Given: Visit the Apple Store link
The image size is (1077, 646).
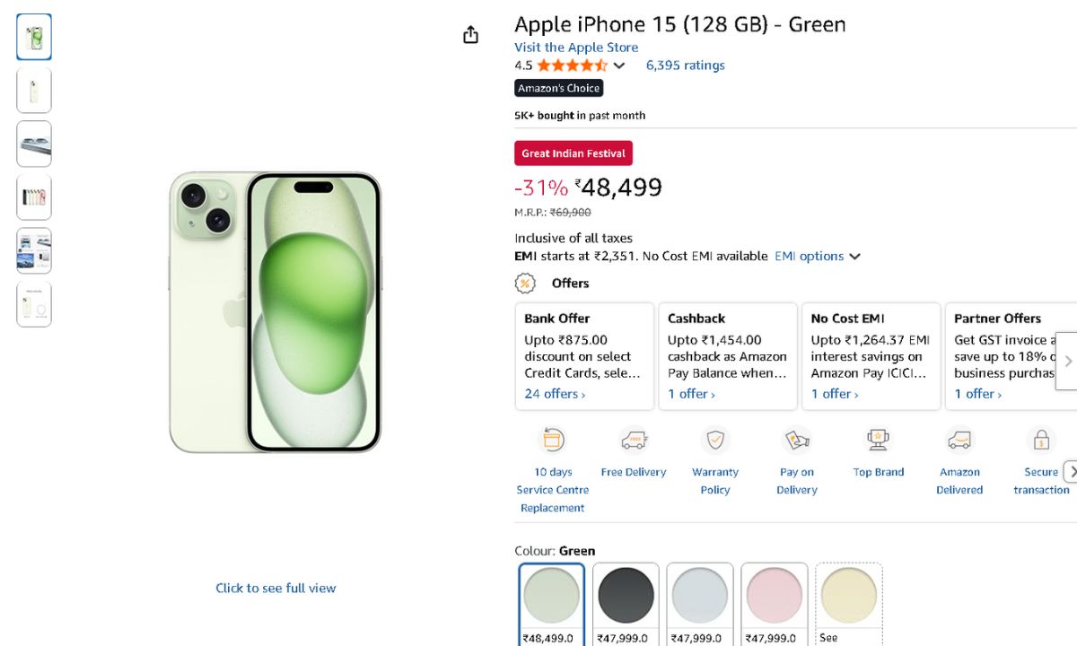Looking at the screenshot, I should [x=576, y=48].
